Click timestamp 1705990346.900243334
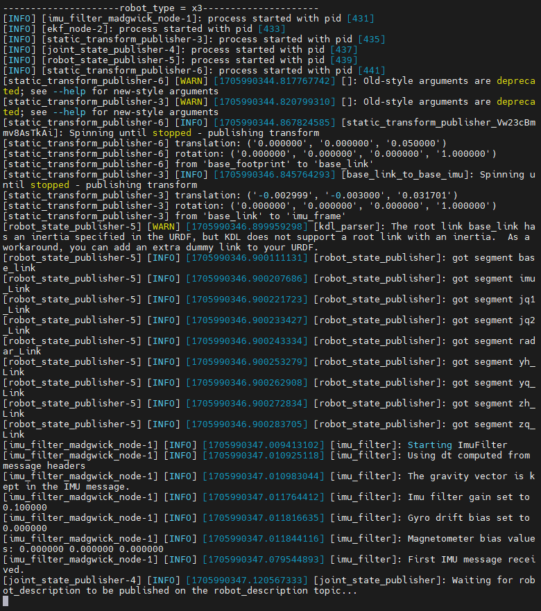 [247, 341]
